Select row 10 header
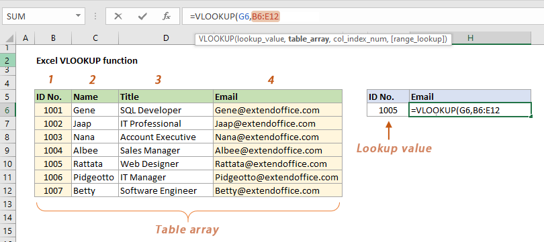The image size is (544, 242). pos(8,164)
